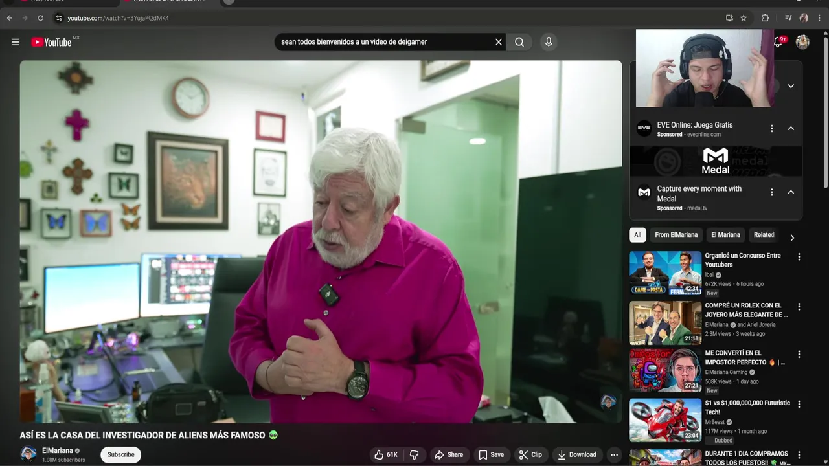
Task: Start voice search with microphone icon
Action: (x=549, y=42)
